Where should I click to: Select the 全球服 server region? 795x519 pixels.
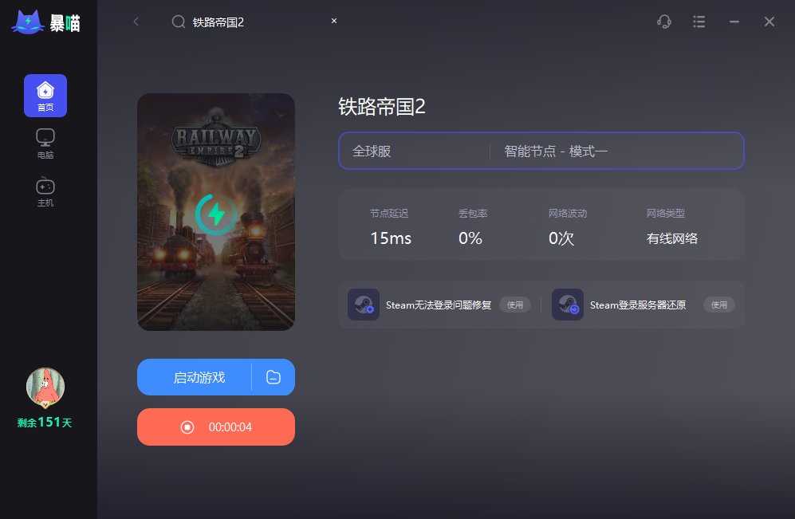pos(372,151)
